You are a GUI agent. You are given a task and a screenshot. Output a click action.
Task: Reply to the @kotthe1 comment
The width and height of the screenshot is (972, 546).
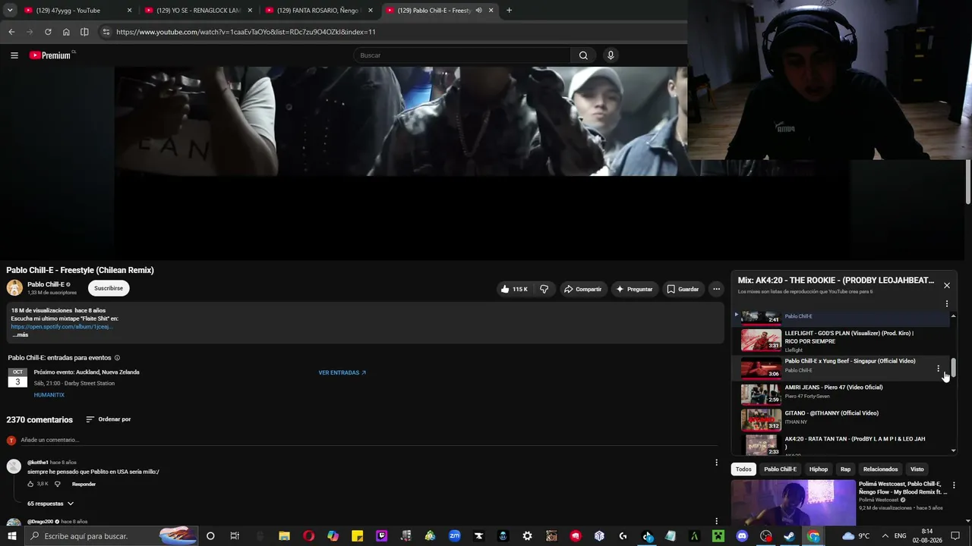click(84, 484)
